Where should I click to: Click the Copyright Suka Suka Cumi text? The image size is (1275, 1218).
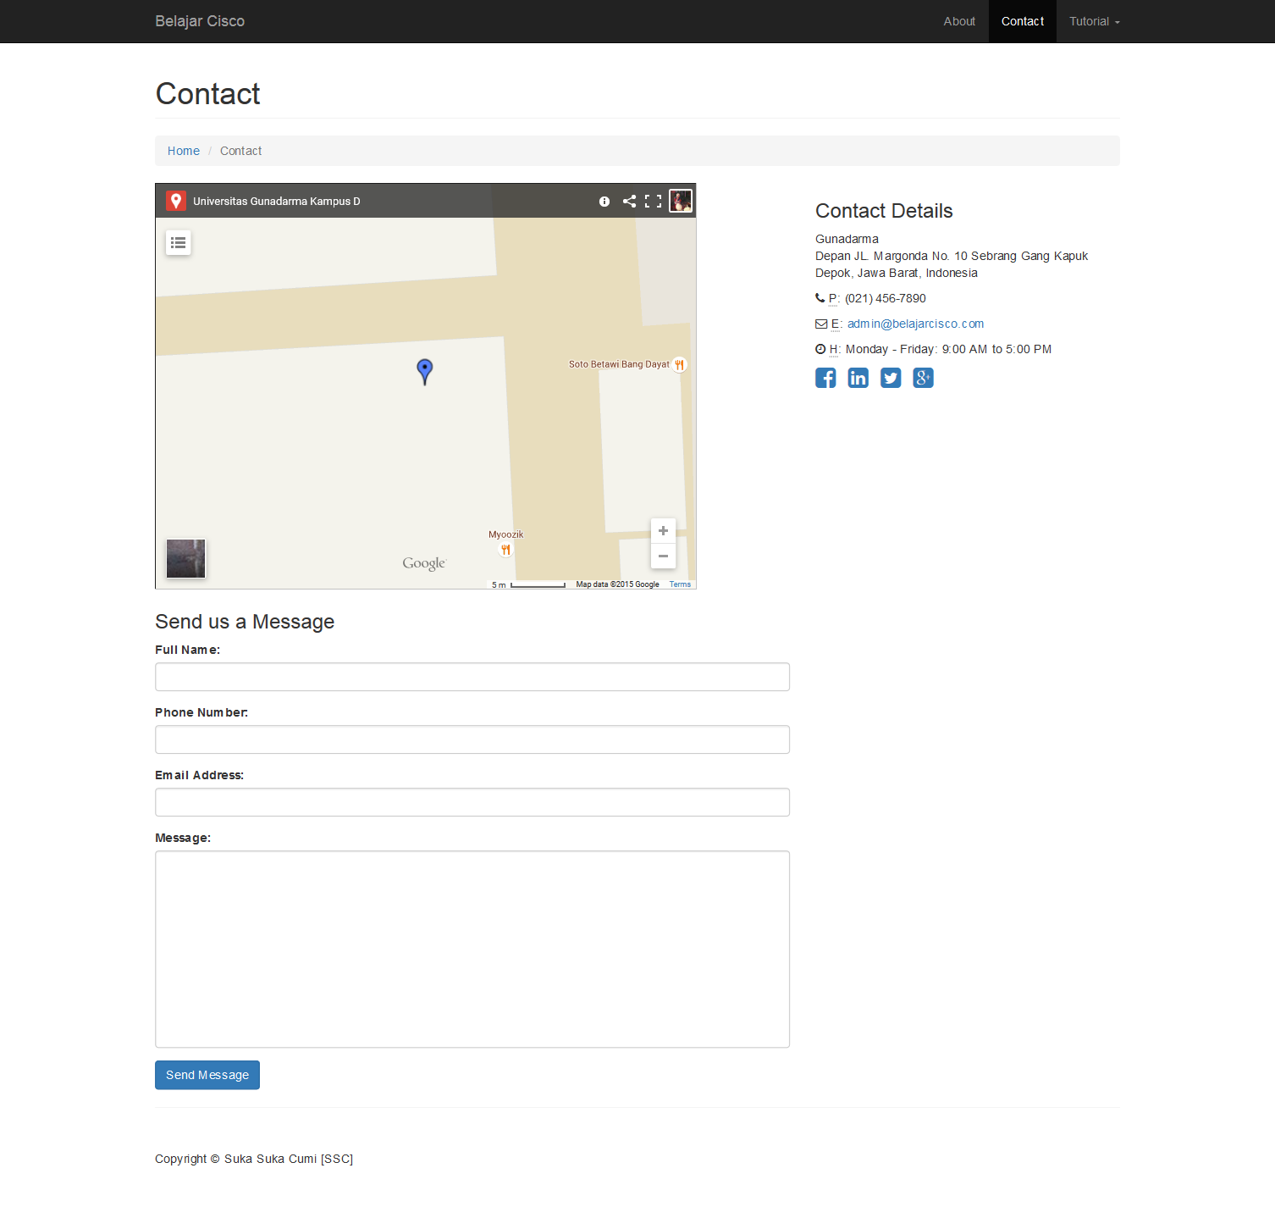(254, 1159)
